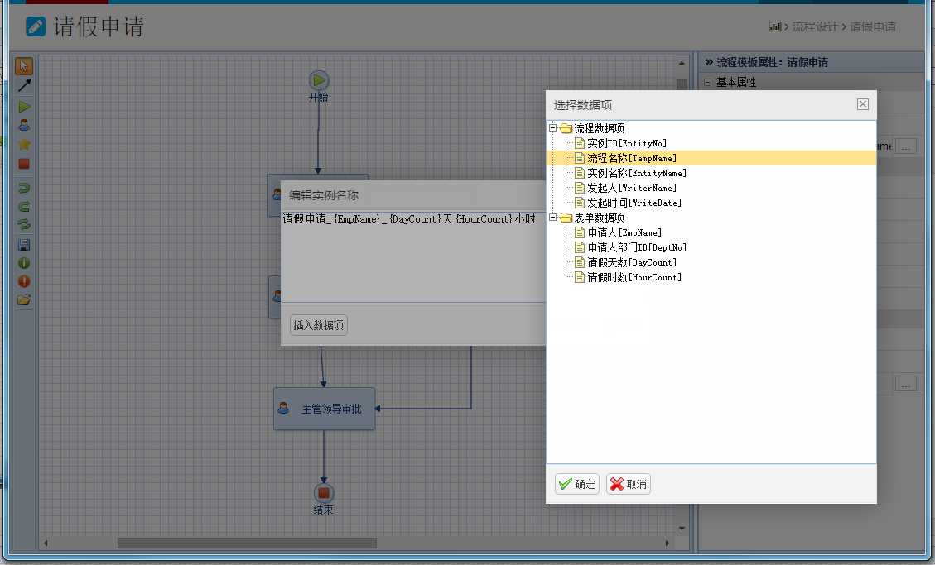Collapse the 流程模板属性 panel chevron
The image size is (935, 565).
coord(709,62)
